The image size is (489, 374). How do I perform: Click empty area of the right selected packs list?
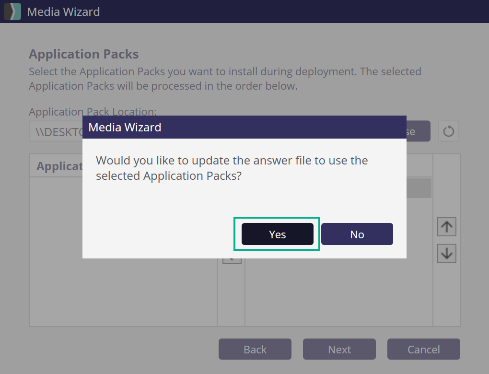tap(338, 292)
